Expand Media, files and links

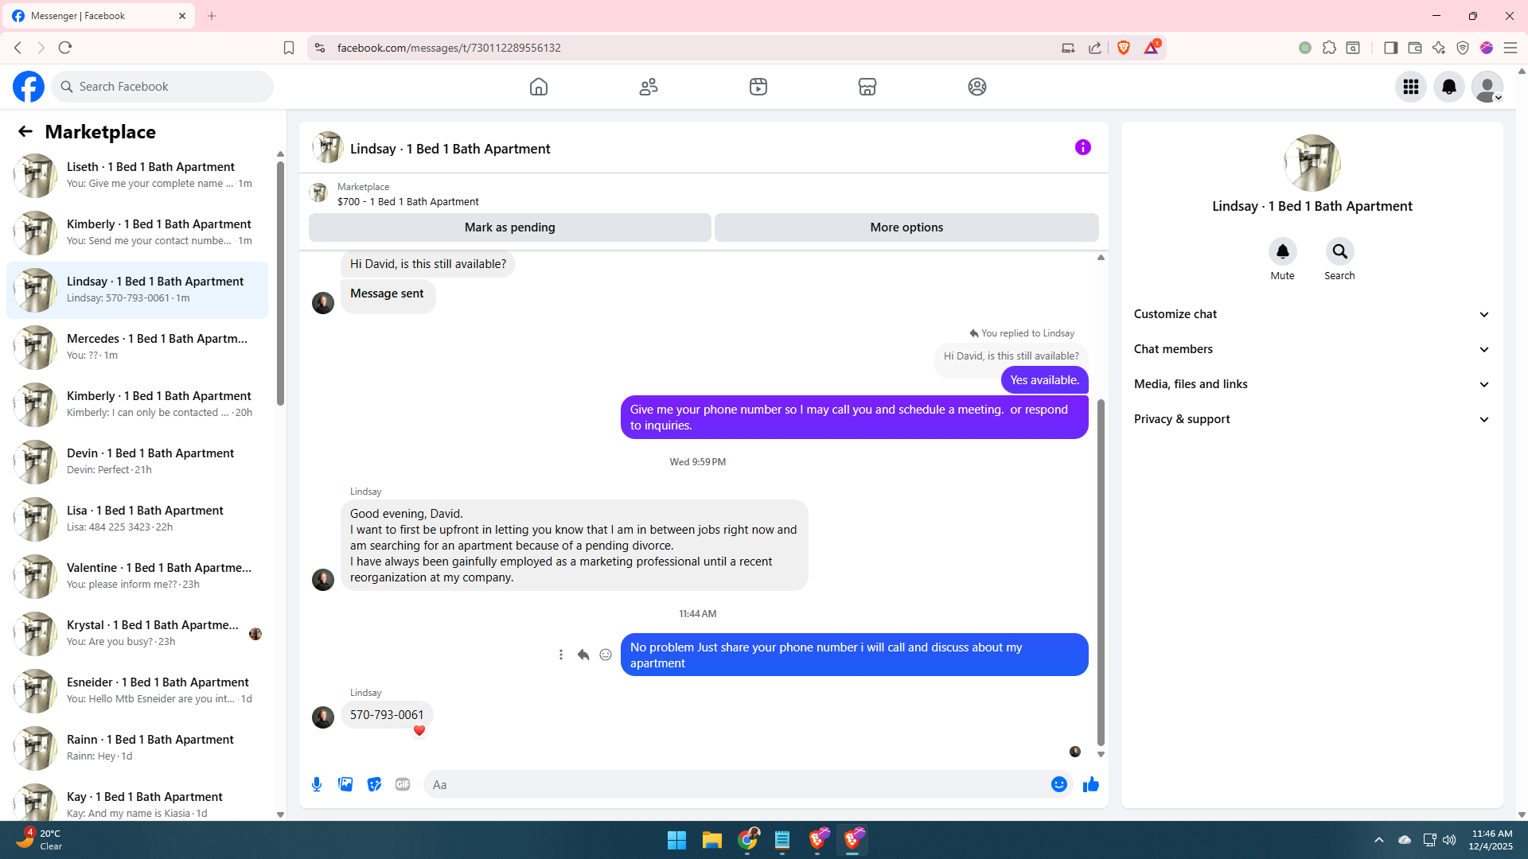1312,384
